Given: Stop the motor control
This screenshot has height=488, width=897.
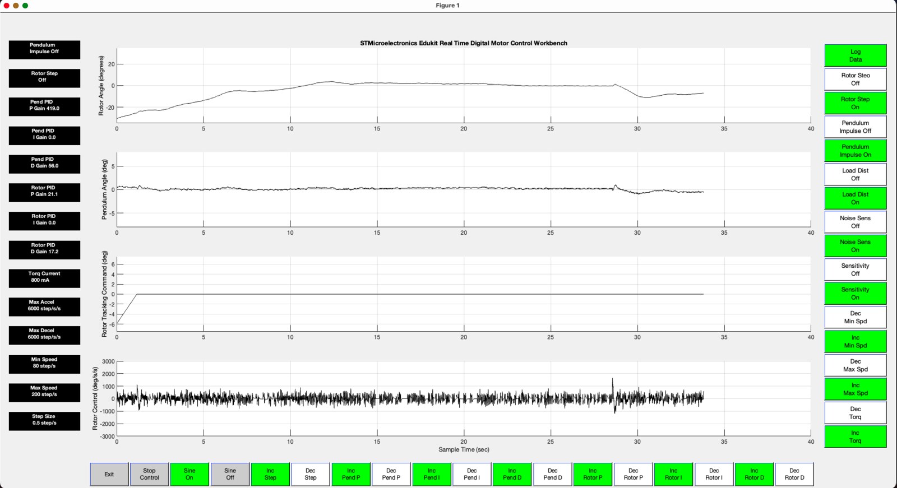Looking at the screenshot, I should click(149, 474).
